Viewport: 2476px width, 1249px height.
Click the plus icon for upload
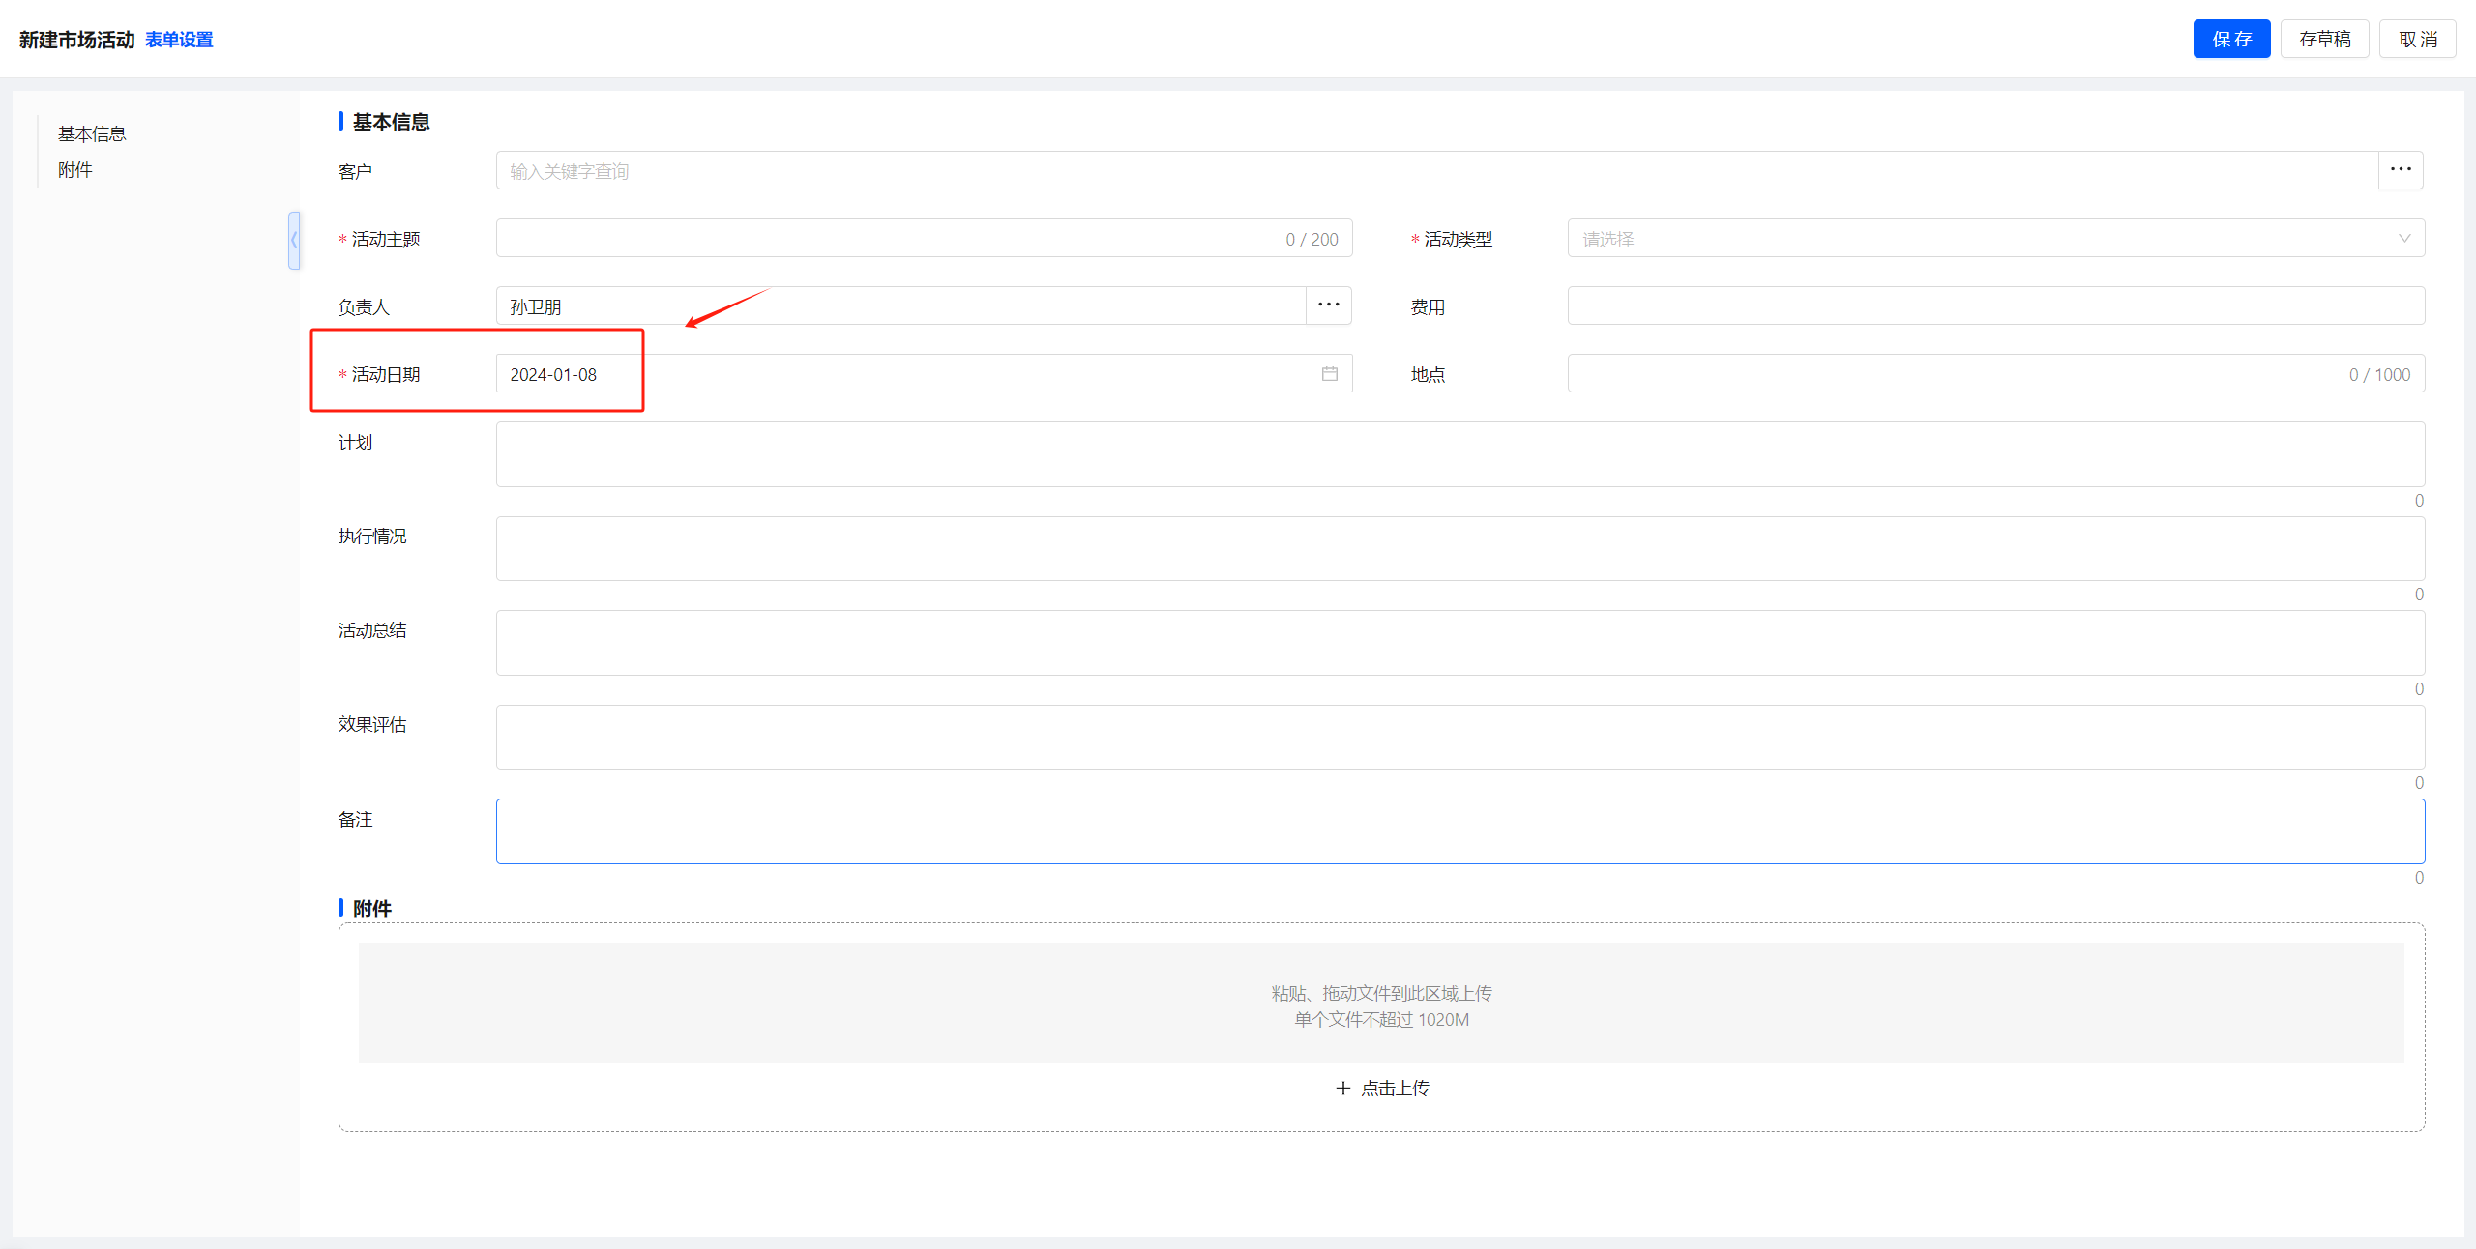point(1342,1088)
